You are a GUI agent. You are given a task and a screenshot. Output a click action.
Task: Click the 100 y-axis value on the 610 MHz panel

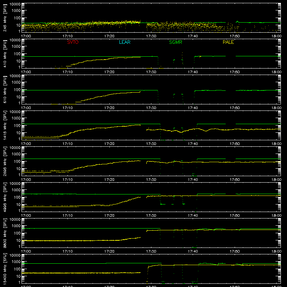pyautogui.click(x=17, y=90)
